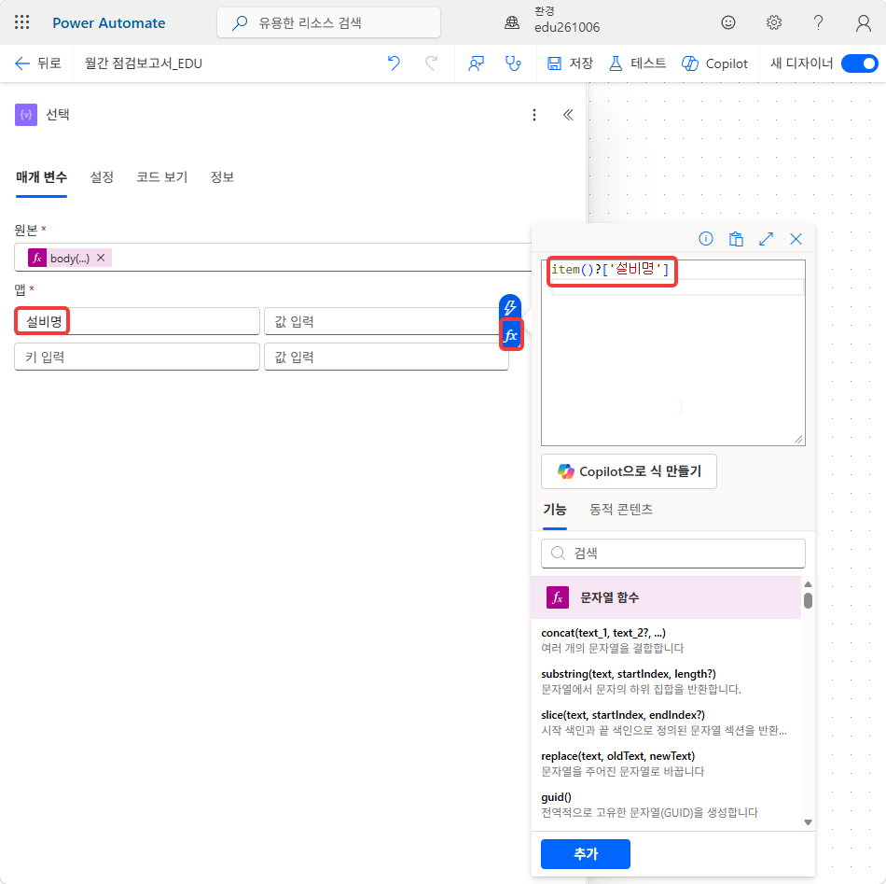Open the feedback smiley icon

[x=727, y=22]
